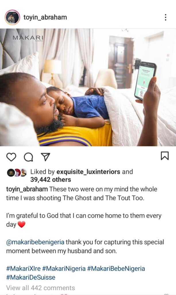176x295 pixels.
Task: Open the three-dot post options menu
Action: [165, 17]
